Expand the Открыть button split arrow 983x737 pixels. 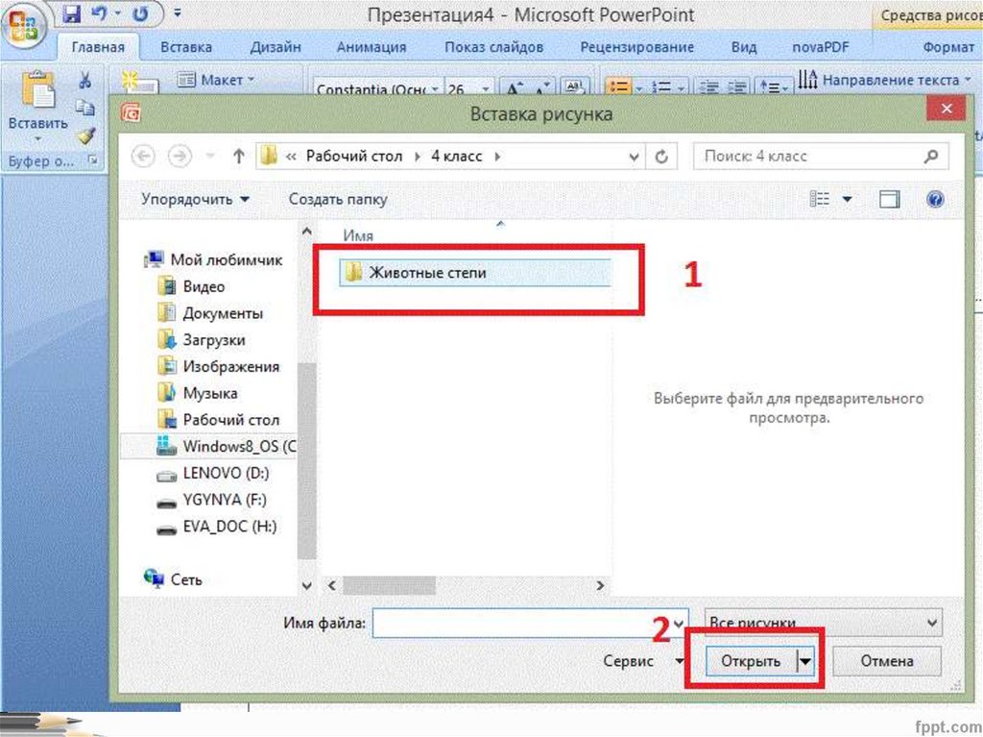pyautogui.click(x=805, y=661)
